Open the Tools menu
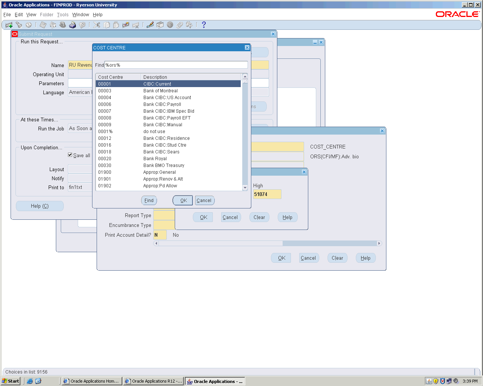Screen dimensions: 483x386 63,15
